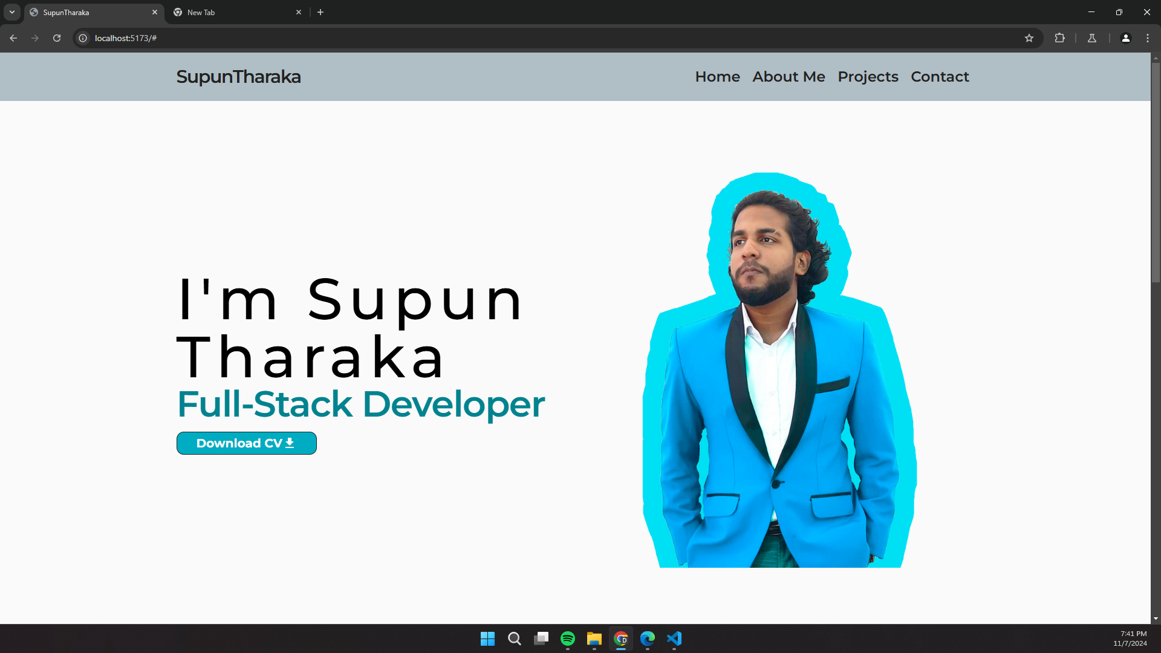Image resolution: width=1161 pixels, height=653 pixels.
Task: Click the SupunTharaka site logo
Action: click(238, 77)
